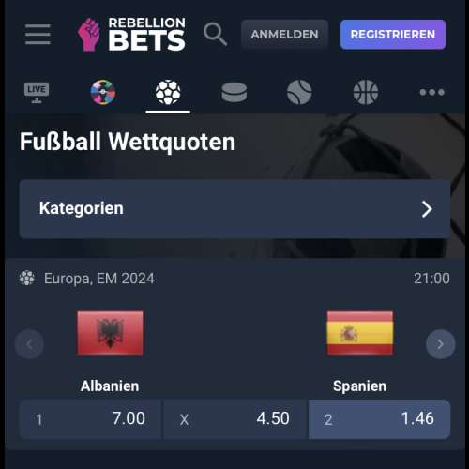Open the Europa, EM 2024 league link
Screen dimensions: 469x469
tap(99, 279)
